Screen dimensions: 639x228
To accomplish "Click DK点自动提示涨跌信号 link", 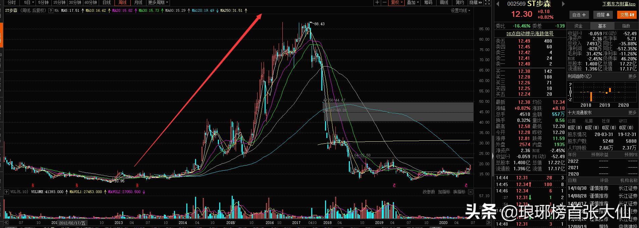I will click(x=530, y=34).
